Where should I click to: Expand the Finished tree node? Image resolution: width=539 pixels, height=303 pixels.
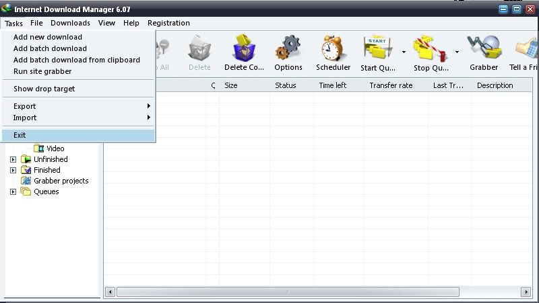click(13, 171)
